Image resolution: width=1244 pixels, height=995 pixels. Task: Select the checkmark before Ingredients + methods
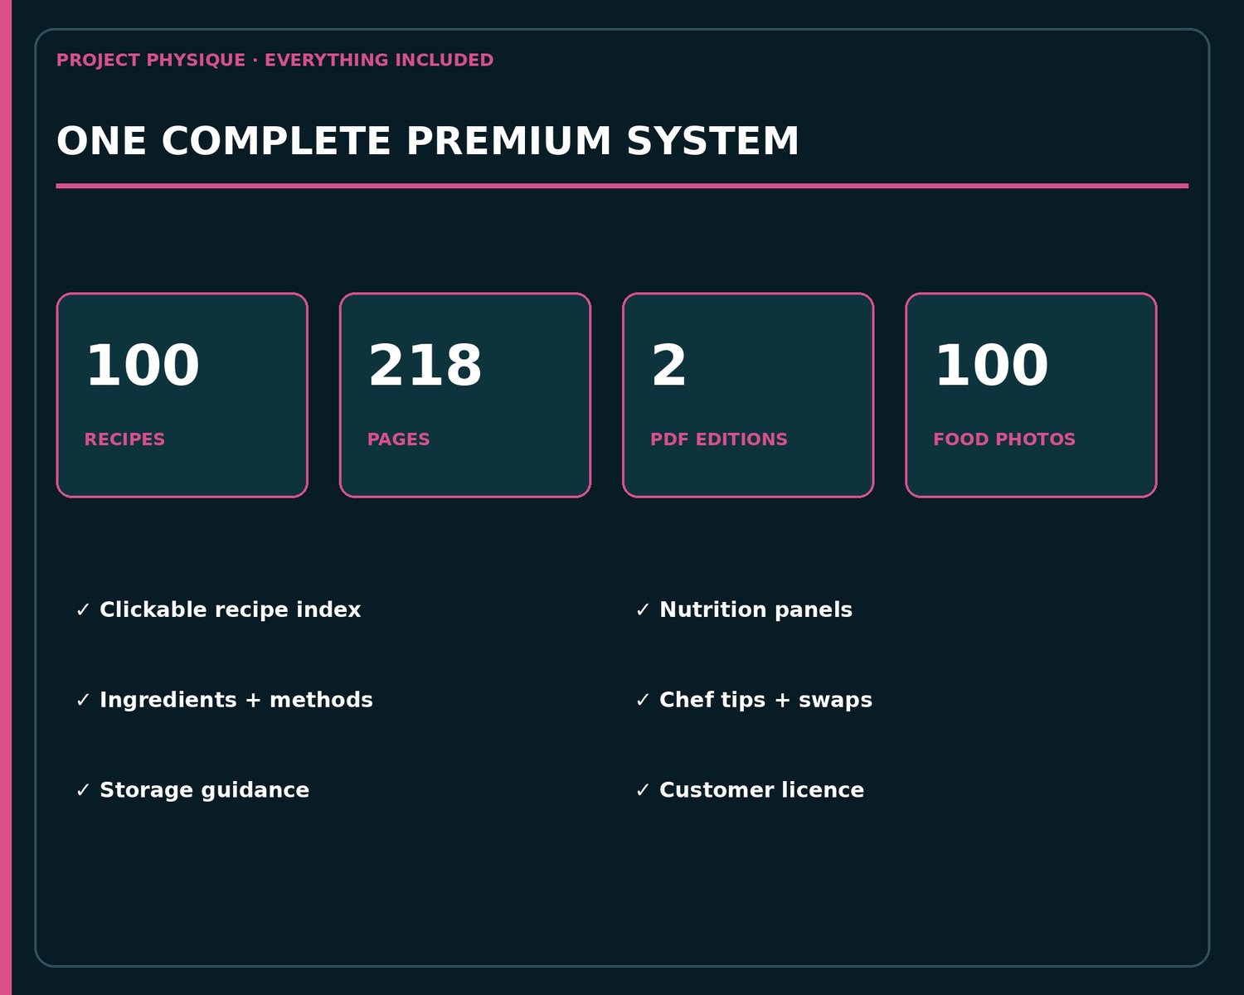click(x=82, y=701)
